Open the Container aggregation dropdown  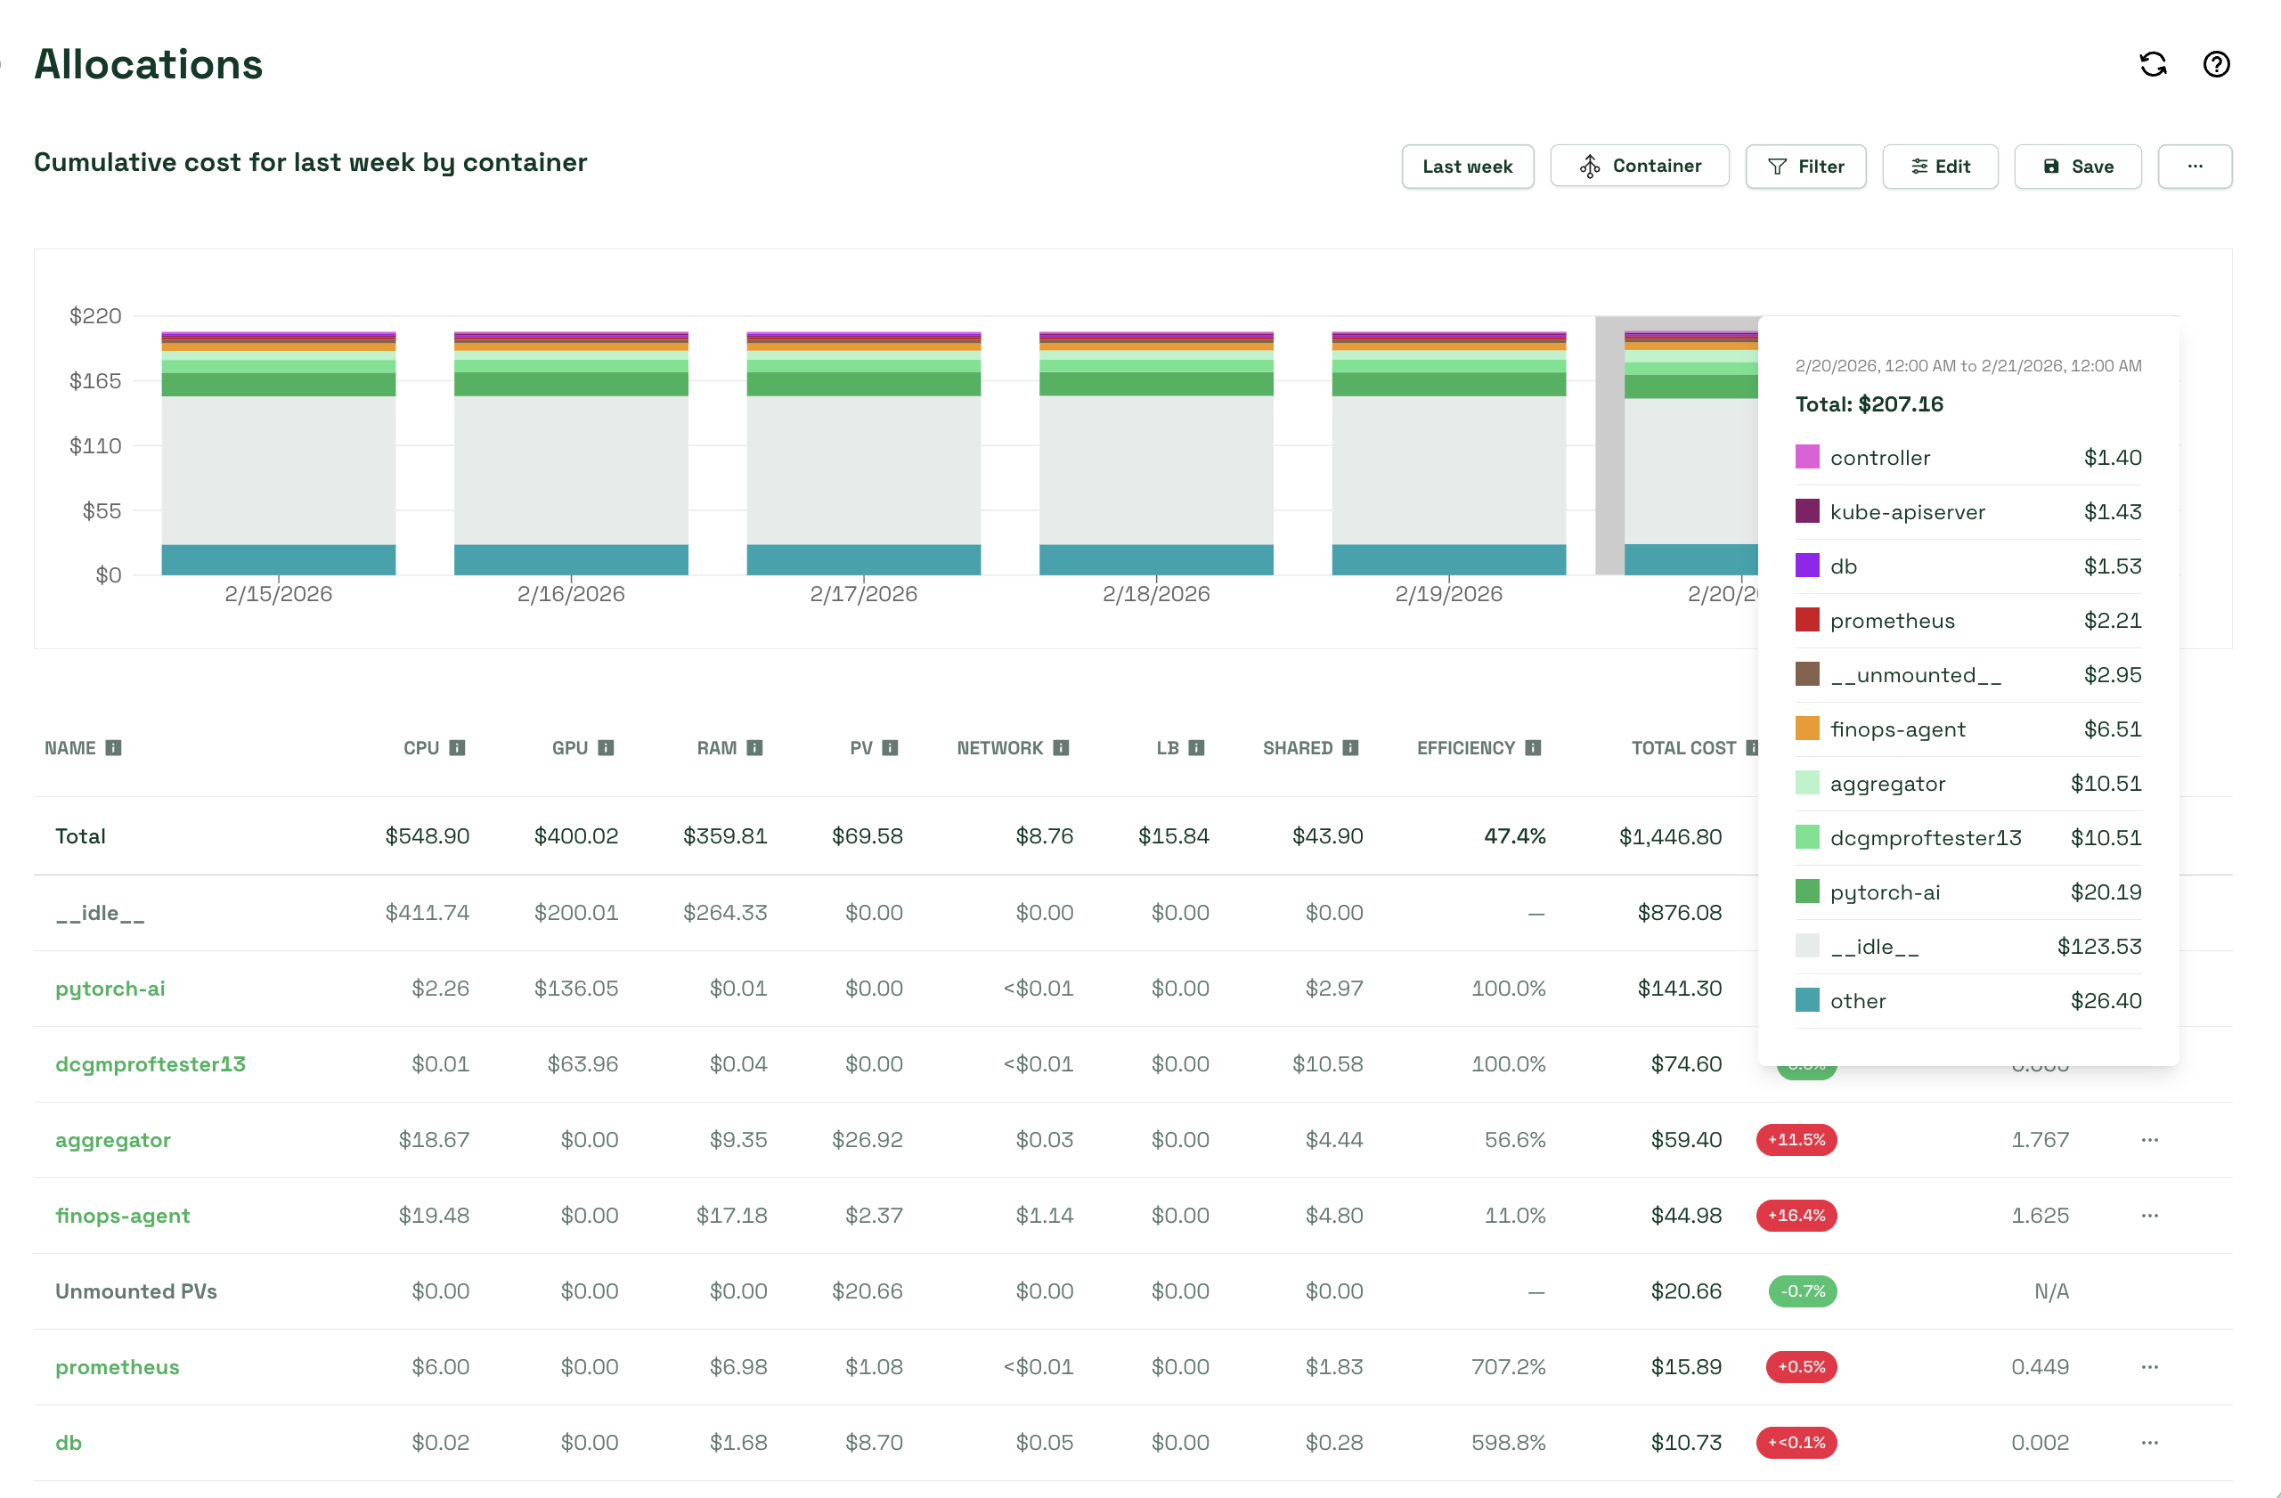[x=1639, y=167]
